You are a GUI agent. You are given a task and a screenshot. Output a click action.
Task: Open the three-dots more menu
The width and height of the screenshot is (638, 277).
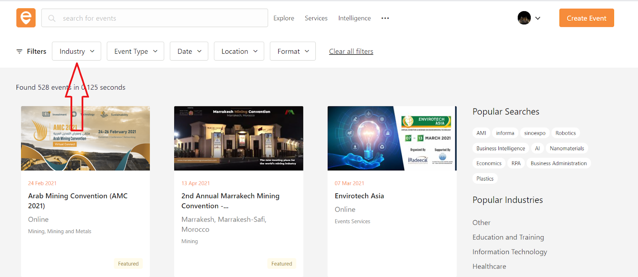385,18
